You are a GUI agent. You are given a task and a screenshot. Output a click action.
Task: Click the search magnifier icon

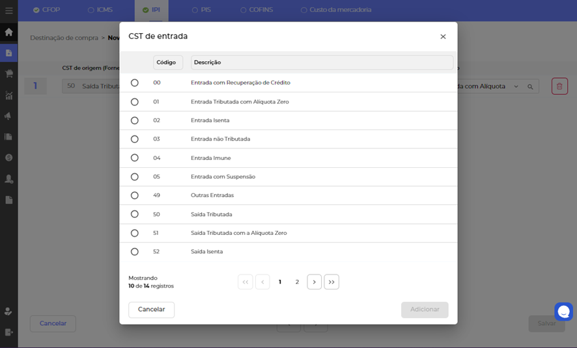(530, 87)
